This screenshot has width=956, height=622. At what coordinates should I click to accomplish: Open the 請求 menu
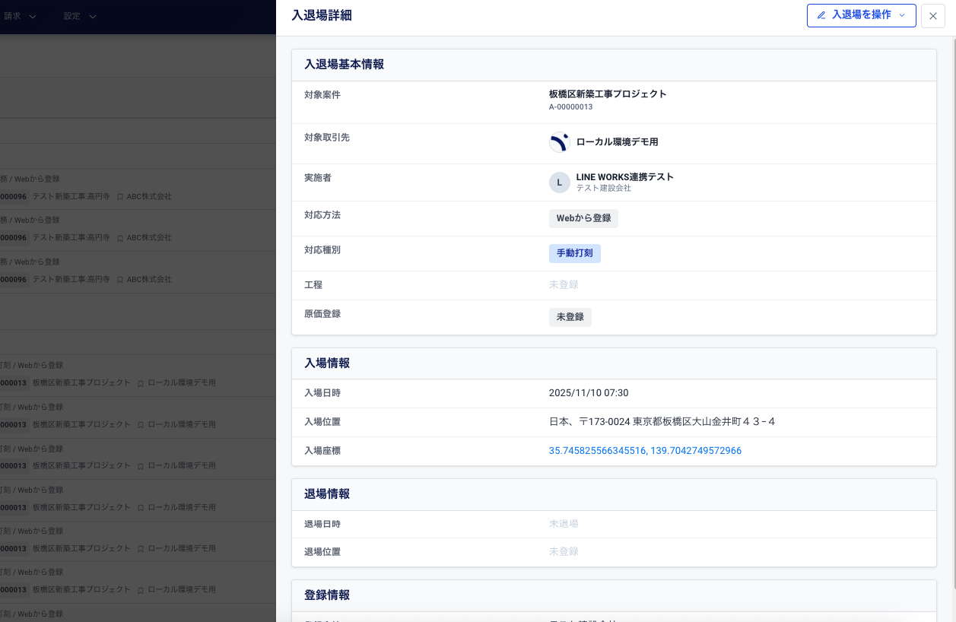click(13, 16)
